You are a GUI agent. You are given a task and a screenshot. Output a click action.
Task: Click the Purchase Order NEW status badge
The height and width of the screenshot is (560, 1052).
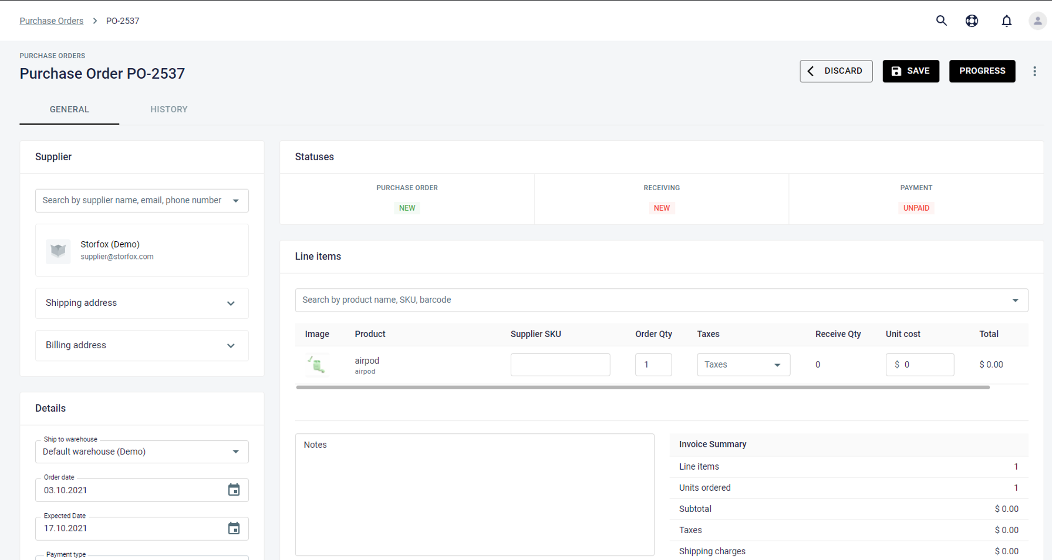tap(407, 208)
